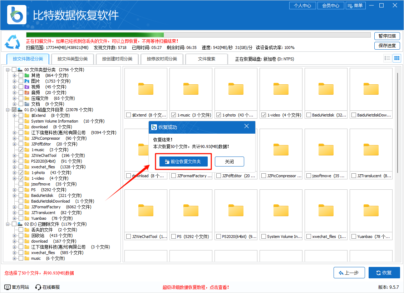Select the 按文件路径分类 tab
This screenshot has height=293, width=404.
pos(28,59)
